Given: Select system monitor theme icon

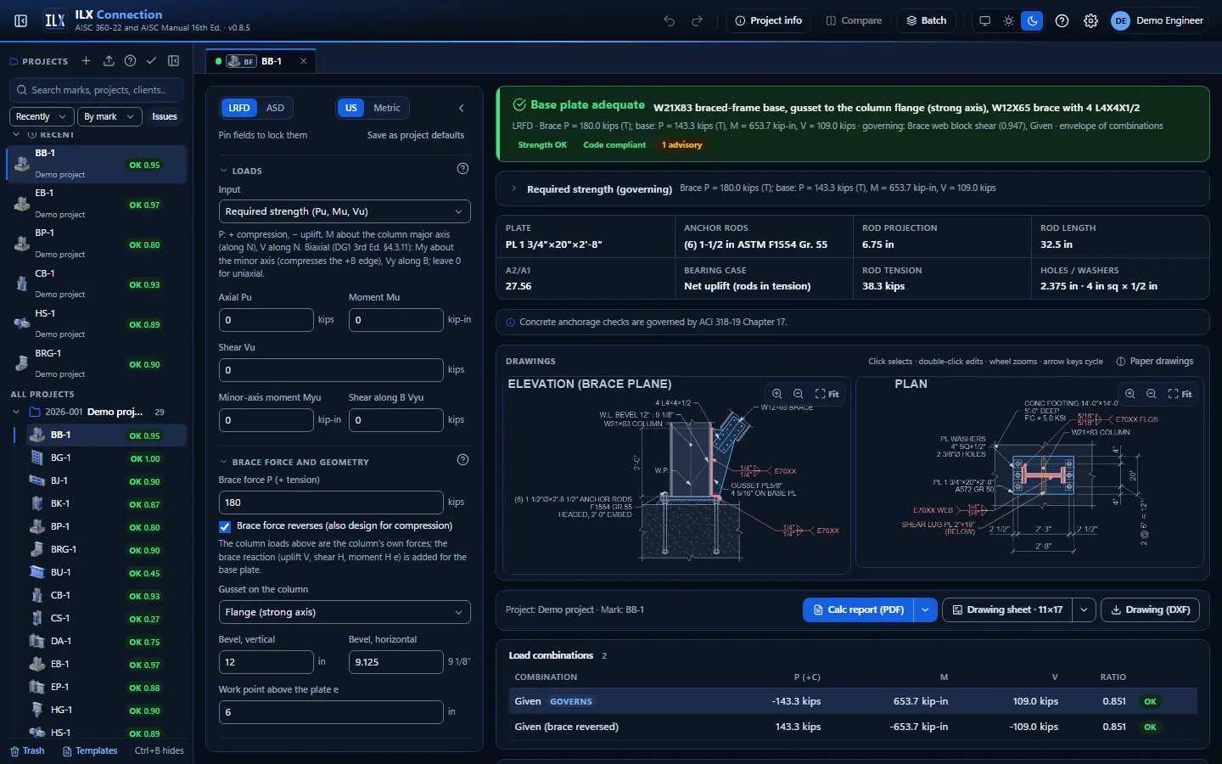Looking at the screenshot, I should click(x=984, y=20).
